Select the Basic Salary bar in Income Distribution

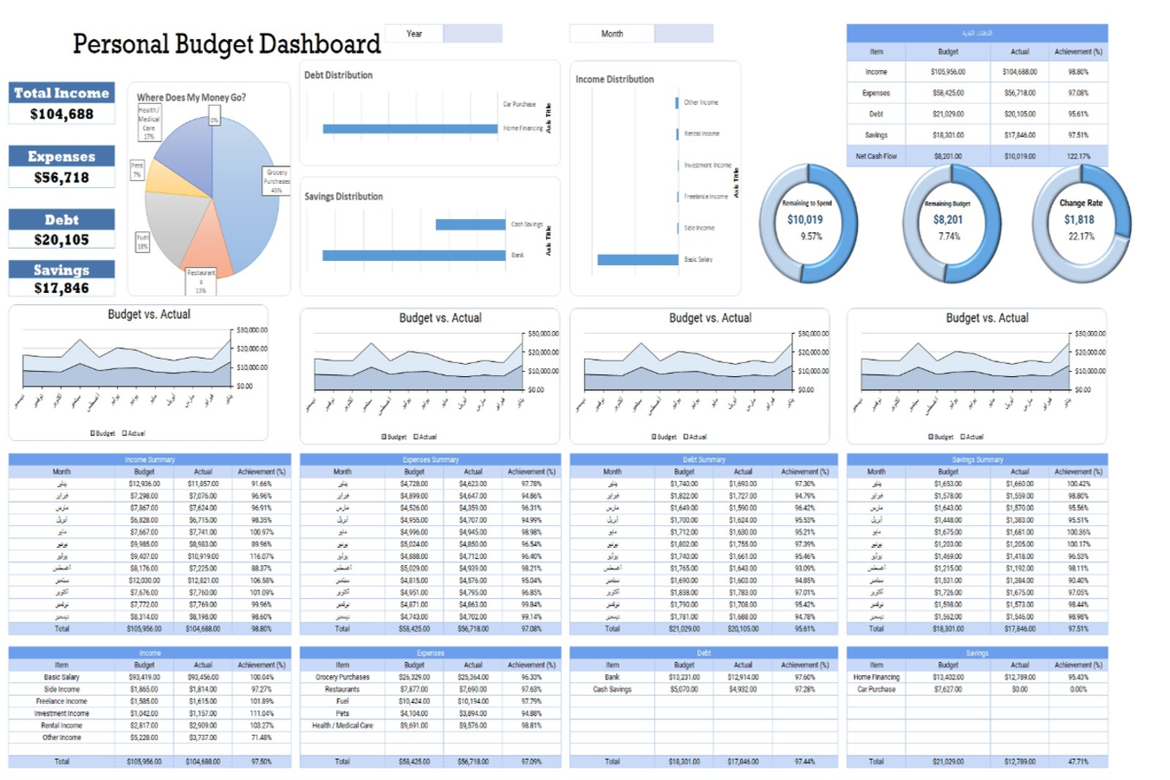(638, 260)
